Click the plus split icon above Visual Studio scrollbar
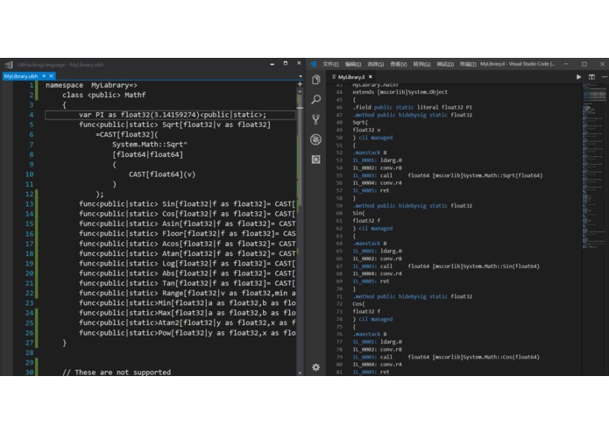The image size is (609, 433). (300, 84)
